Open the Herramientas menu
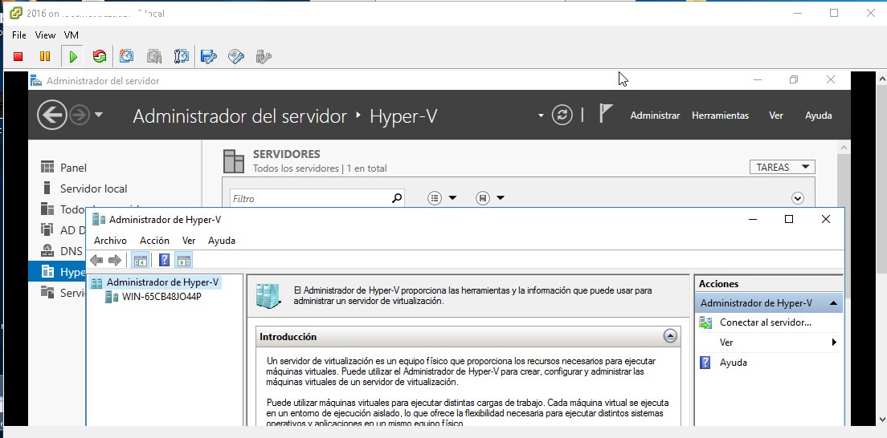This screenshot has height=438, width=887. click(x=720, y=116)
